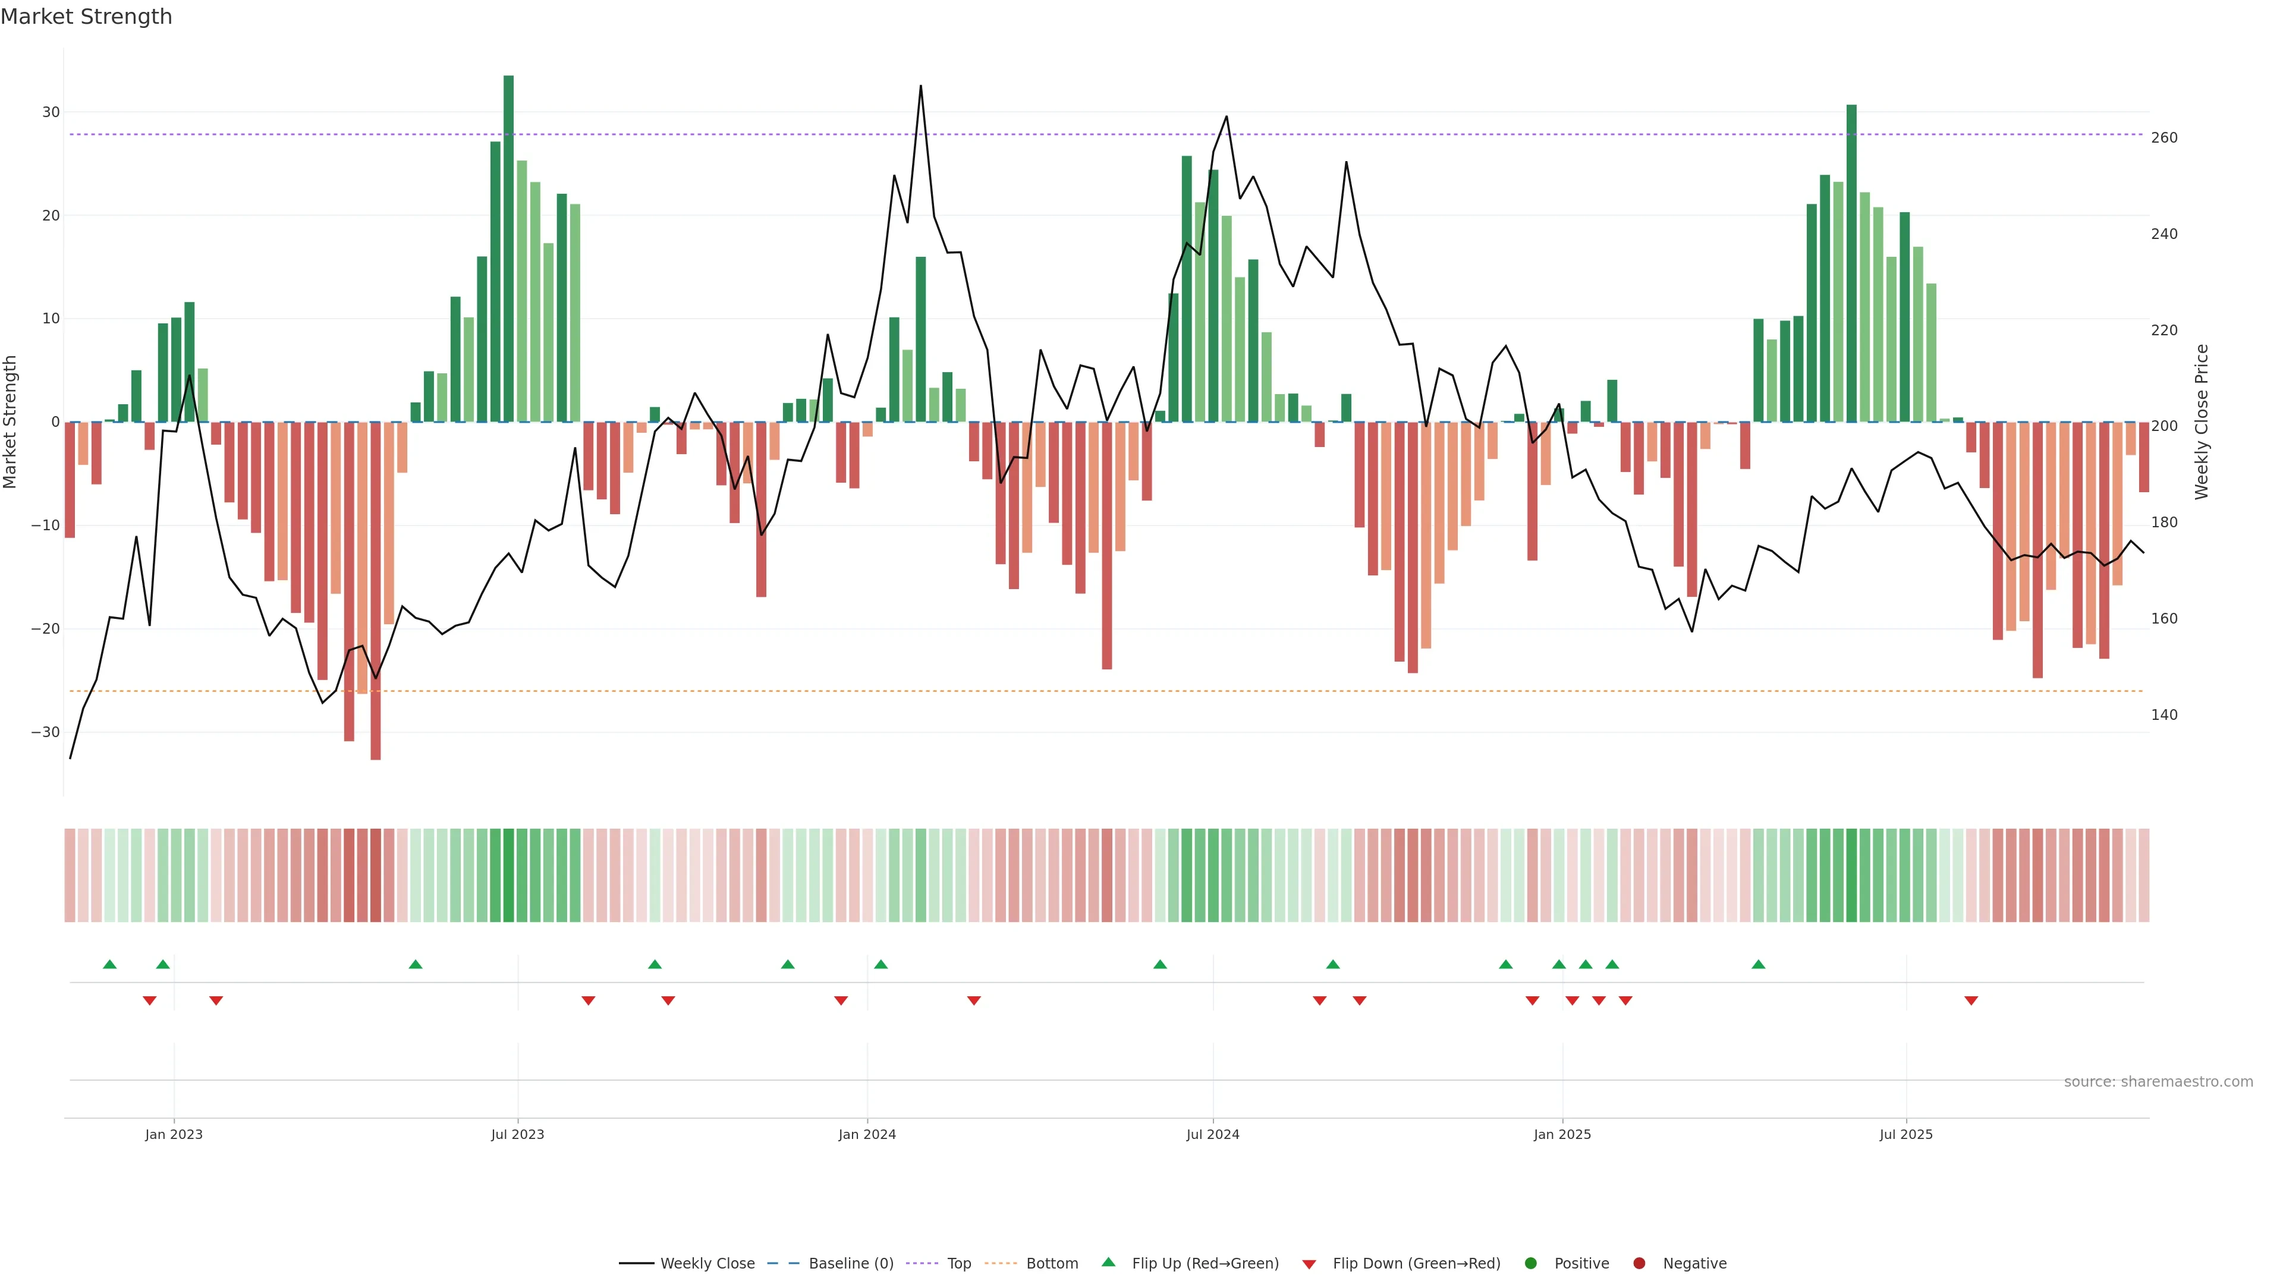Click the Weekly Close Price axis title
This screenshot has height=1284, width=2283.
click(2202, 422)
